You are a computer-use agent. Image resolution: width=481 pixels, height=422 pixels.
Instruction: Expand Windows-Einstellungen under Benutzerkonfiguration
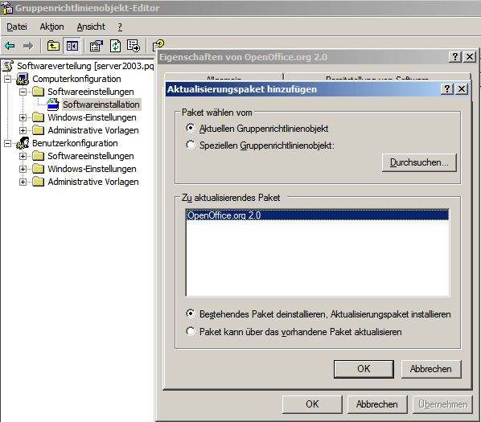coord(23,169)
